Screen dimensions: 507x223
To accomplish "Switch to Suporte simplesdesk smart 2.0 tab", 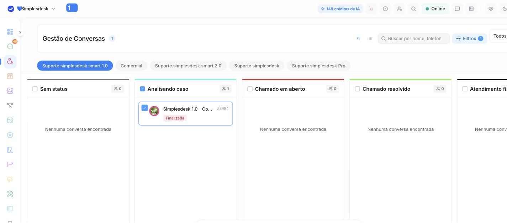I will click(x=188, y=66).
